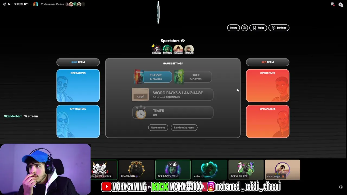
Task: Select the natsu yea spectator avatar
Action: [x=178, y=49]
